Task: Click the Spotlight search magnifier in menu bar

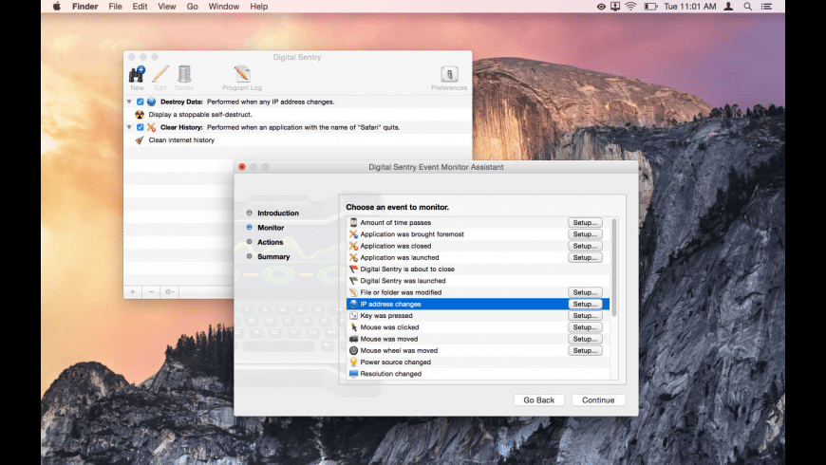Action: tap(747, 7)
